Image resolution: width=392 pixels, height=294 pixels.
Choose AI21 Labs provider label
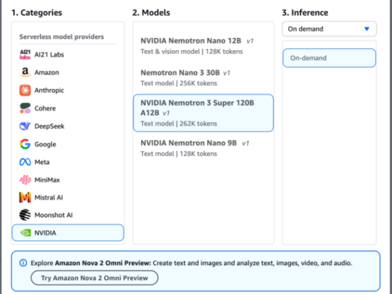pos(50,54)
